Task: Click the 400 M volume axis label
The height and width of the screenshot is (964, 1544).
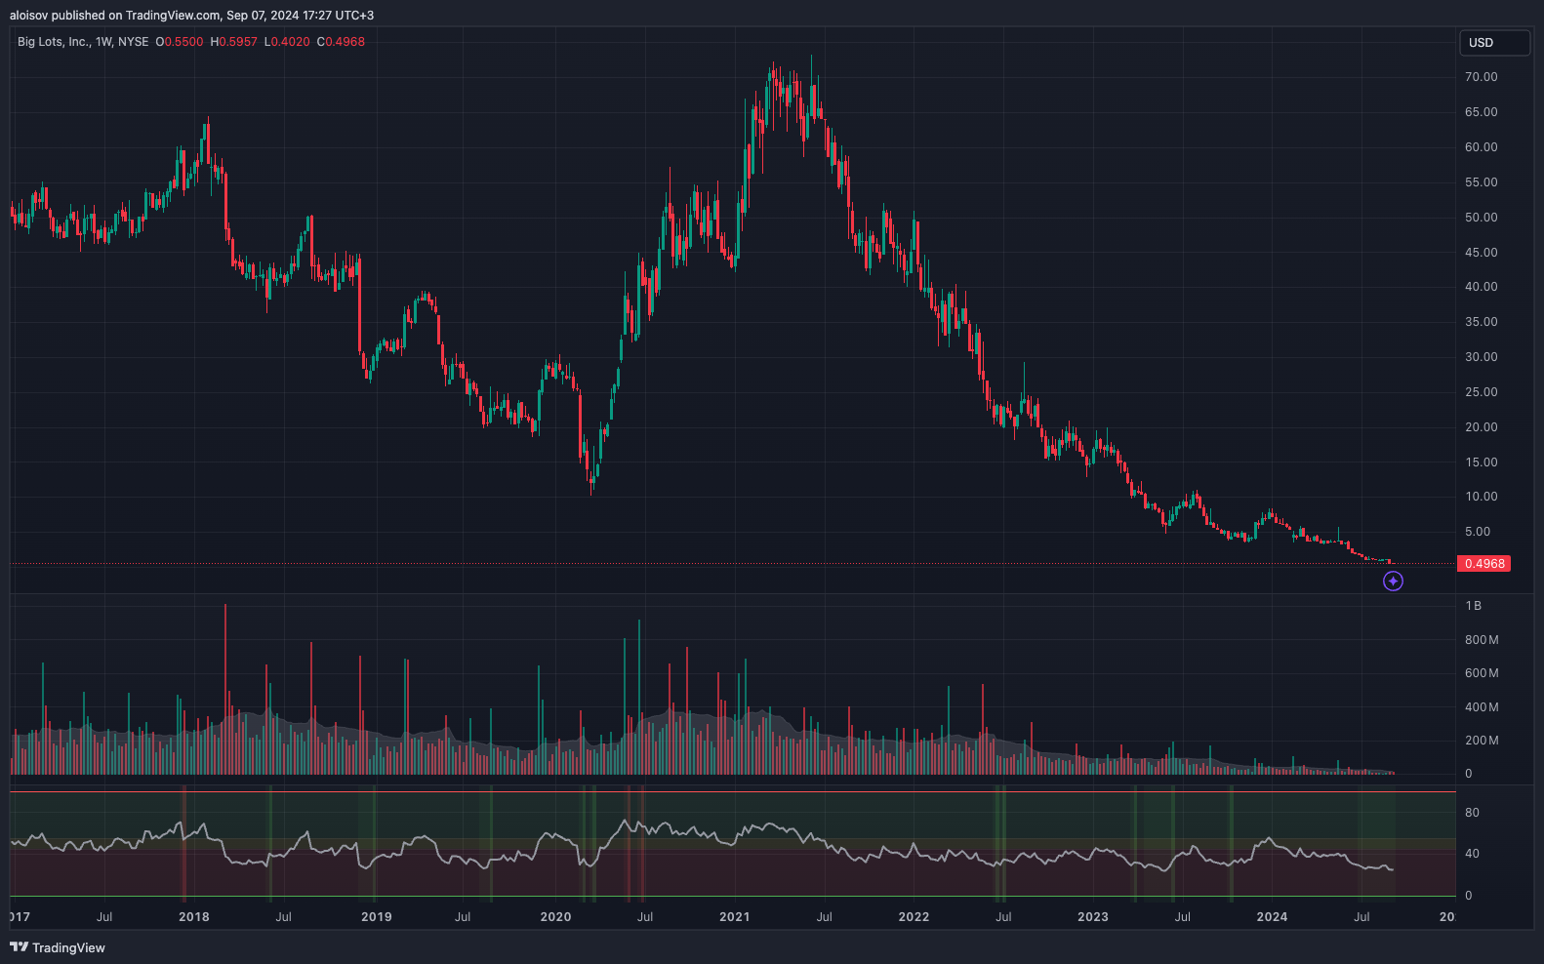Action: click(1482, 707)
